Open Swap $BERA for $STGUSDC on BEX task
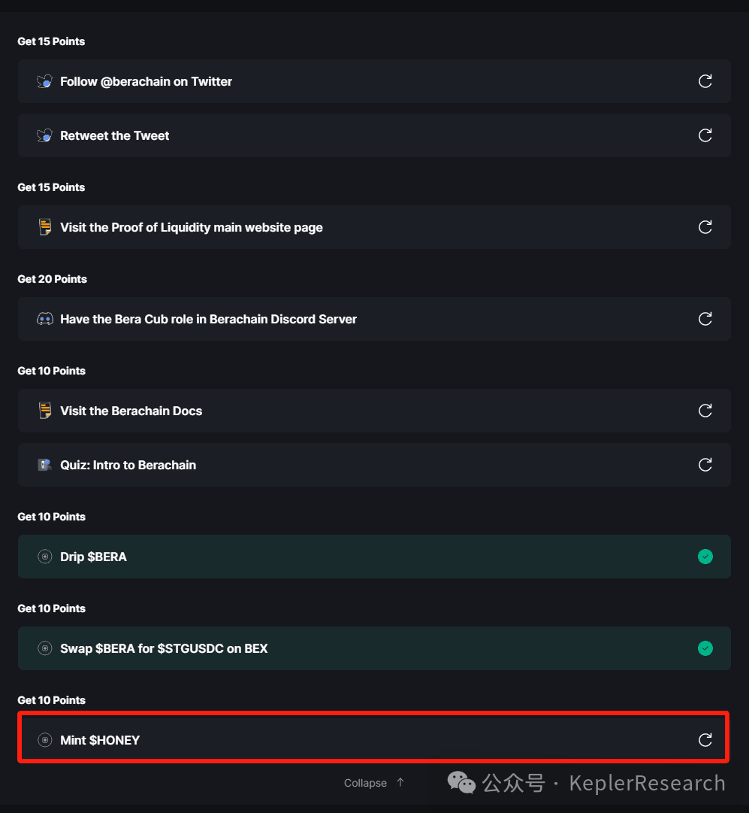 point(164,648)
